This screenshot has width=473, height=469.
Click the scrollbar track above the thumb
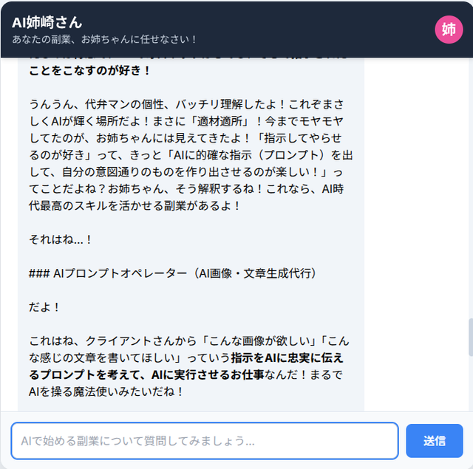point(470,188)
